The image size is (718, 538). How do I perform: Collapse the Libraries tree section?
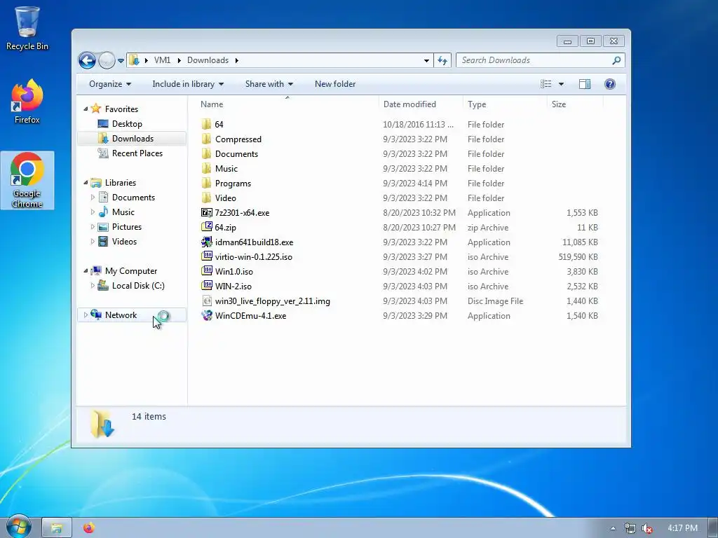86,183
